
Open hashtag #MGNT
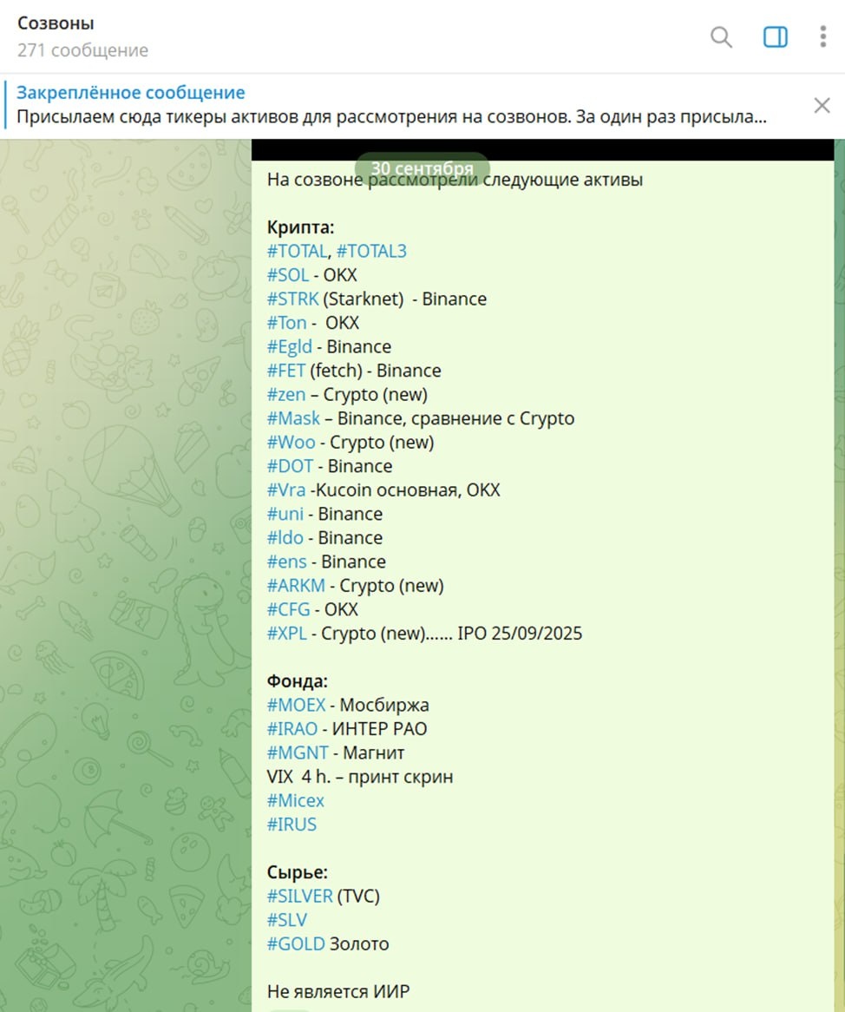tap(298, 752)
